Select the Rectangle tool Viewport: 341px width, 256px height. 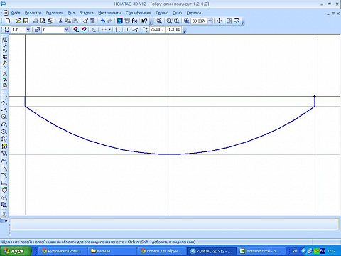pyautogui.click(x=4, y=183)
